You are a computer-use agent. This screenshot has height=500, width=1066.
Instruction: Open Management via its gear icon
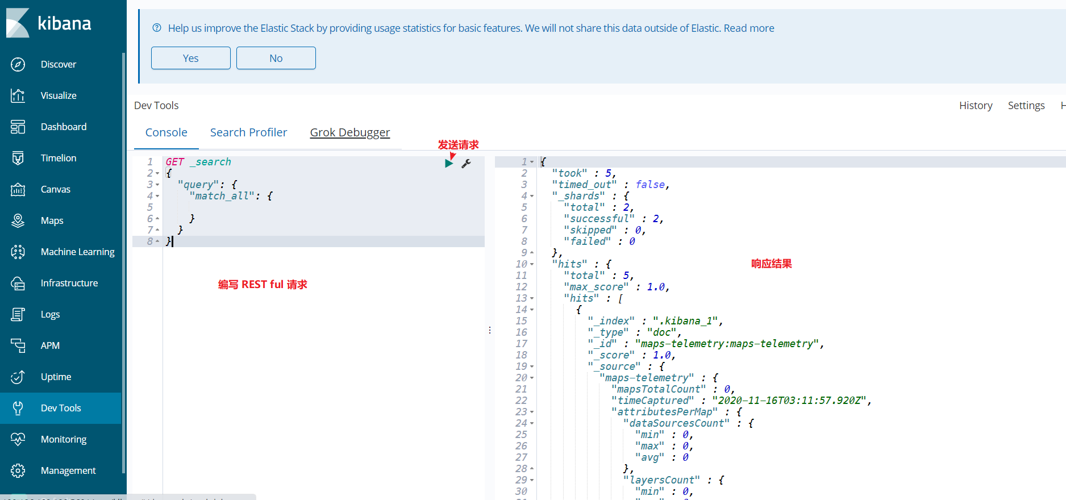[18, 470]
